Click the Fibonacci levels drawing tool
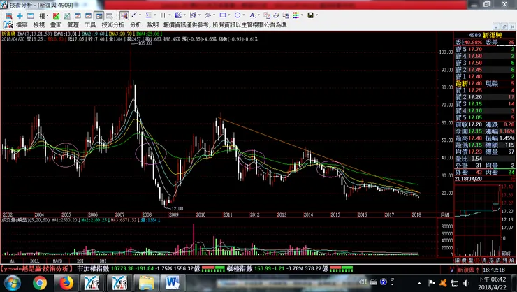Image resolution: width=517 pixels, height=292 pixels. pos(149,15)
